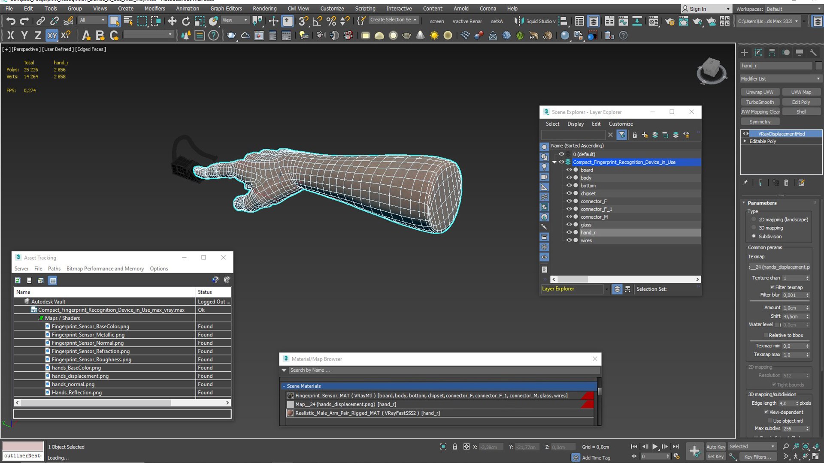The width and height of the screenshot is (824, 463).
Task: Hide the glass layer via its eye icon
Action: 569,225
